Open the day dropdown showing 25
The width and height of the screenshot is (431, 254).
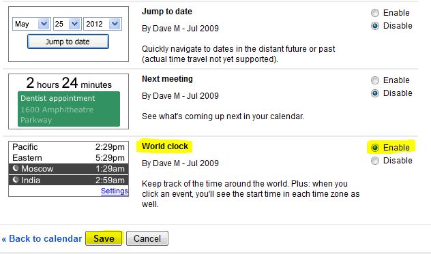tap(67, 24)
